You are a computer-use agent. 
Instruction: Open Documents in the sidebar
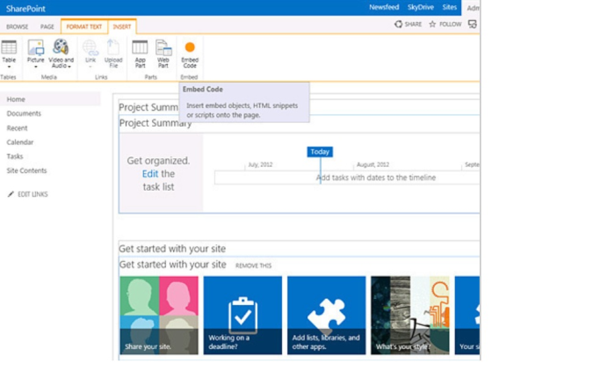coord(24,113)
